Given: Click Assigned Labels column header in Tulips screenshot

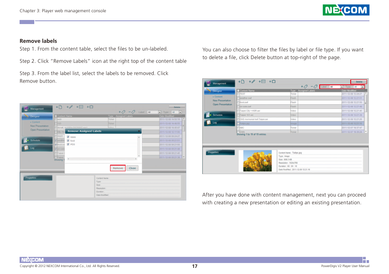Looking at the screenshot, I should [307, 91].
